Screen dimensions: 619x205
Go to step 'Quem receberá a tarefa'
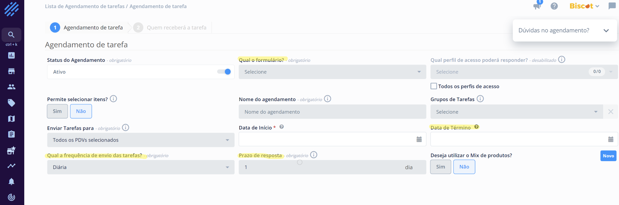pyautogui.click(x=176, y=28)
